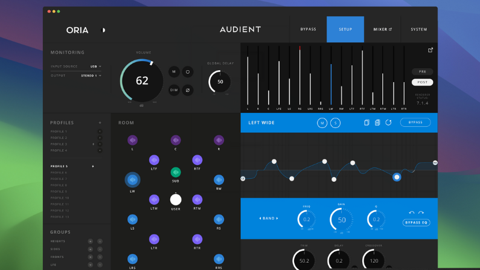Mute the HEIGHTS group

coord(91,241)
